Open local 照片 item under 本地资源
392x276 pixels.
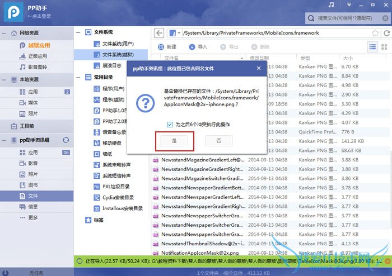[37, 113]
